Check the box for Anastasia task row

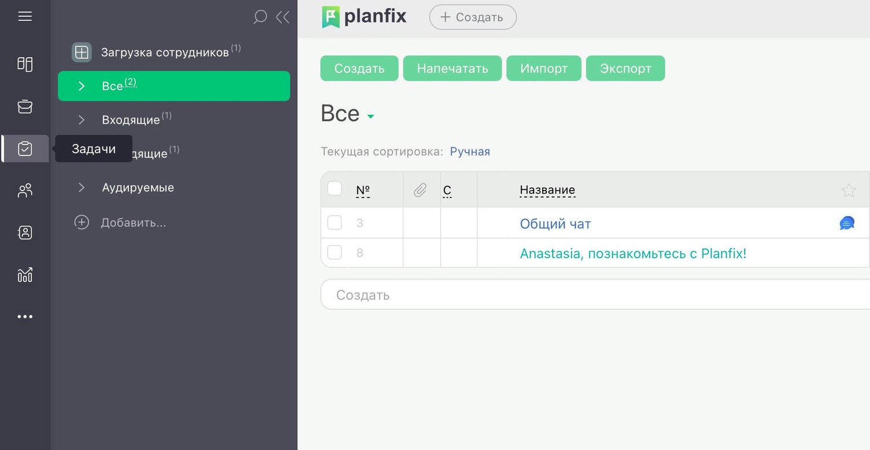pyautogui.click(x=335, y=252)
